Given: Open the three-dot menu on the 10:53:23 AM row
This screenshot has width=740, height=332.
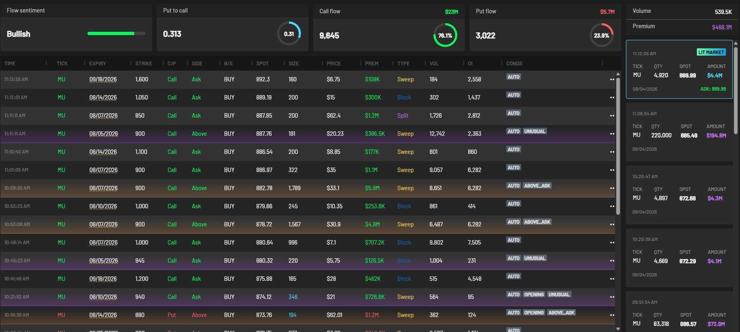Looking at the screenshot, I should coord(612,206).
